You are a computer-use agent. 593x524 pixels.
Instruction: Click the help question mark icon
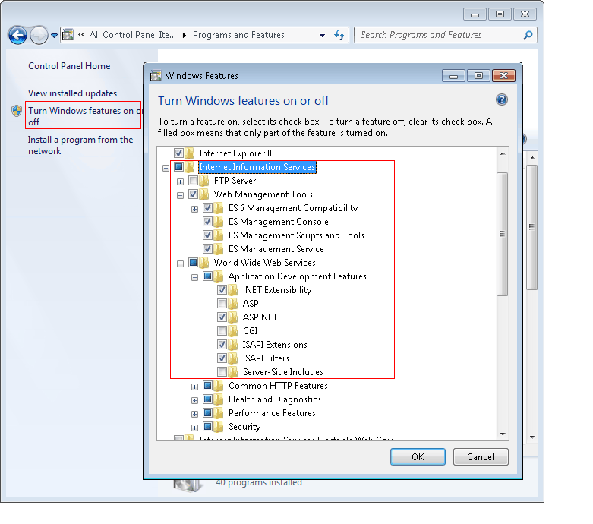point(501,100)
